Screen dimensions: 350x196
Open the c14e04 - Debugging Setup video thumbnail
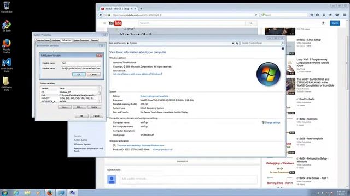[280, 165]
